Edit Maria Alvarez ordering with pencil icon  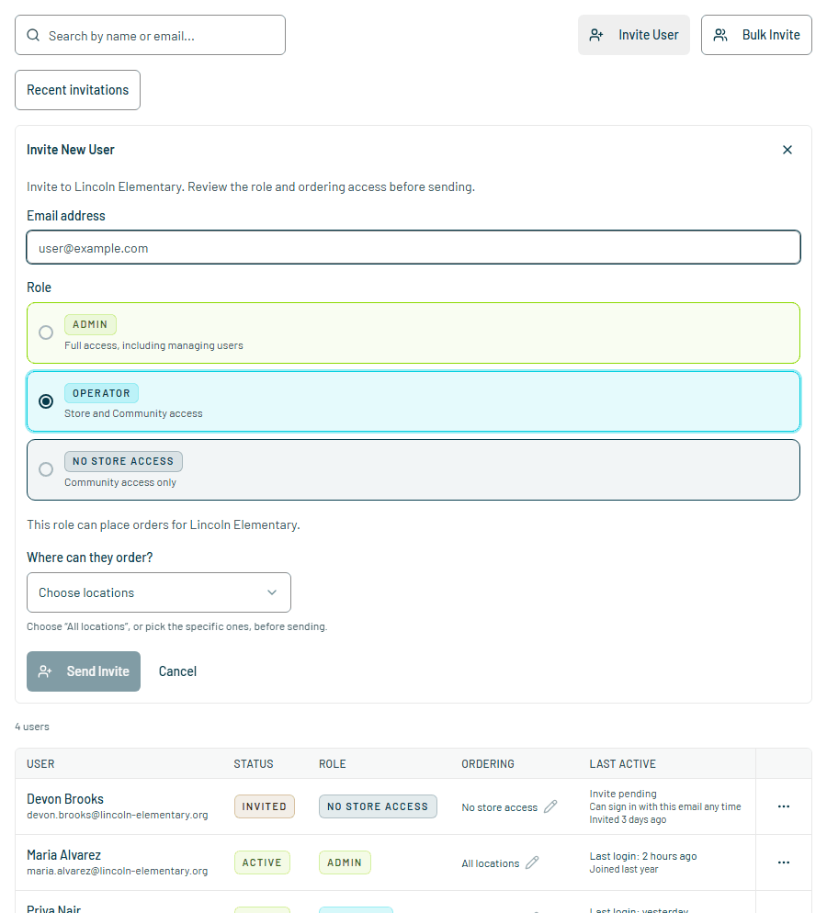click(532, 862)
